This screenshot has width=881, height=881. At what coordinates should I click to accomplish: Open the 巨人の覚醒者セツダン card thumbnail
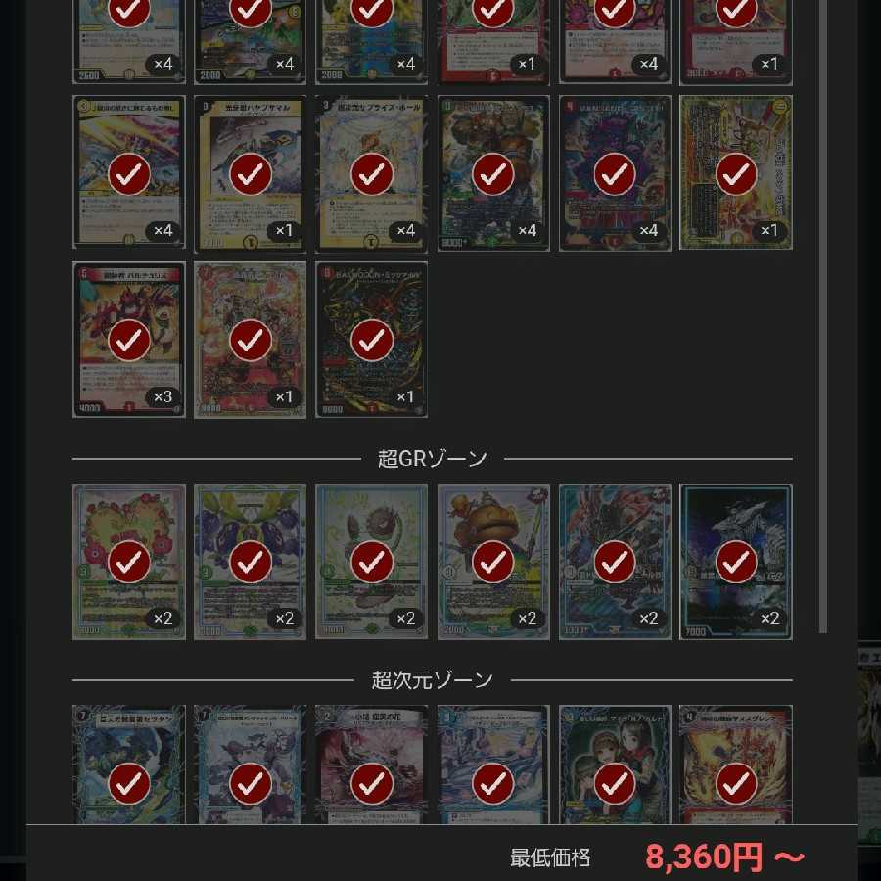pyautogui.click(x=128, y=765)
